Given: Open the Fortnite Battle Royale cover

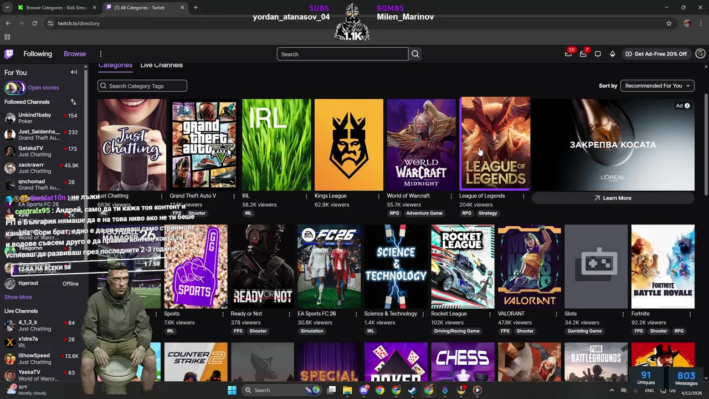Looking at the screenshot, I should pyautogui.click(x=662, y=266).
